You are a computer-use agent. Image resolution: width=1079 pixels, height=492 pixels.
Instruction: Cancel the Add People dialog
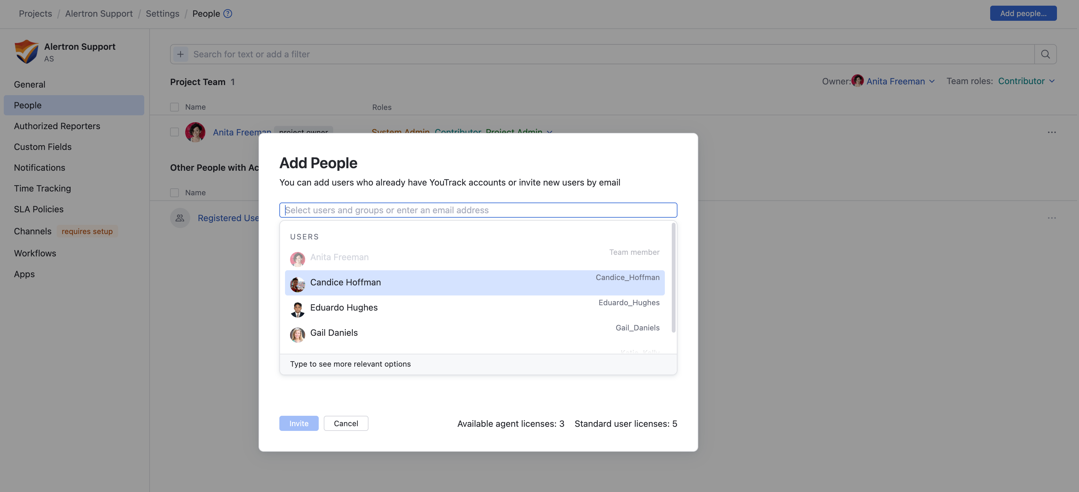[x=345, y=423]
